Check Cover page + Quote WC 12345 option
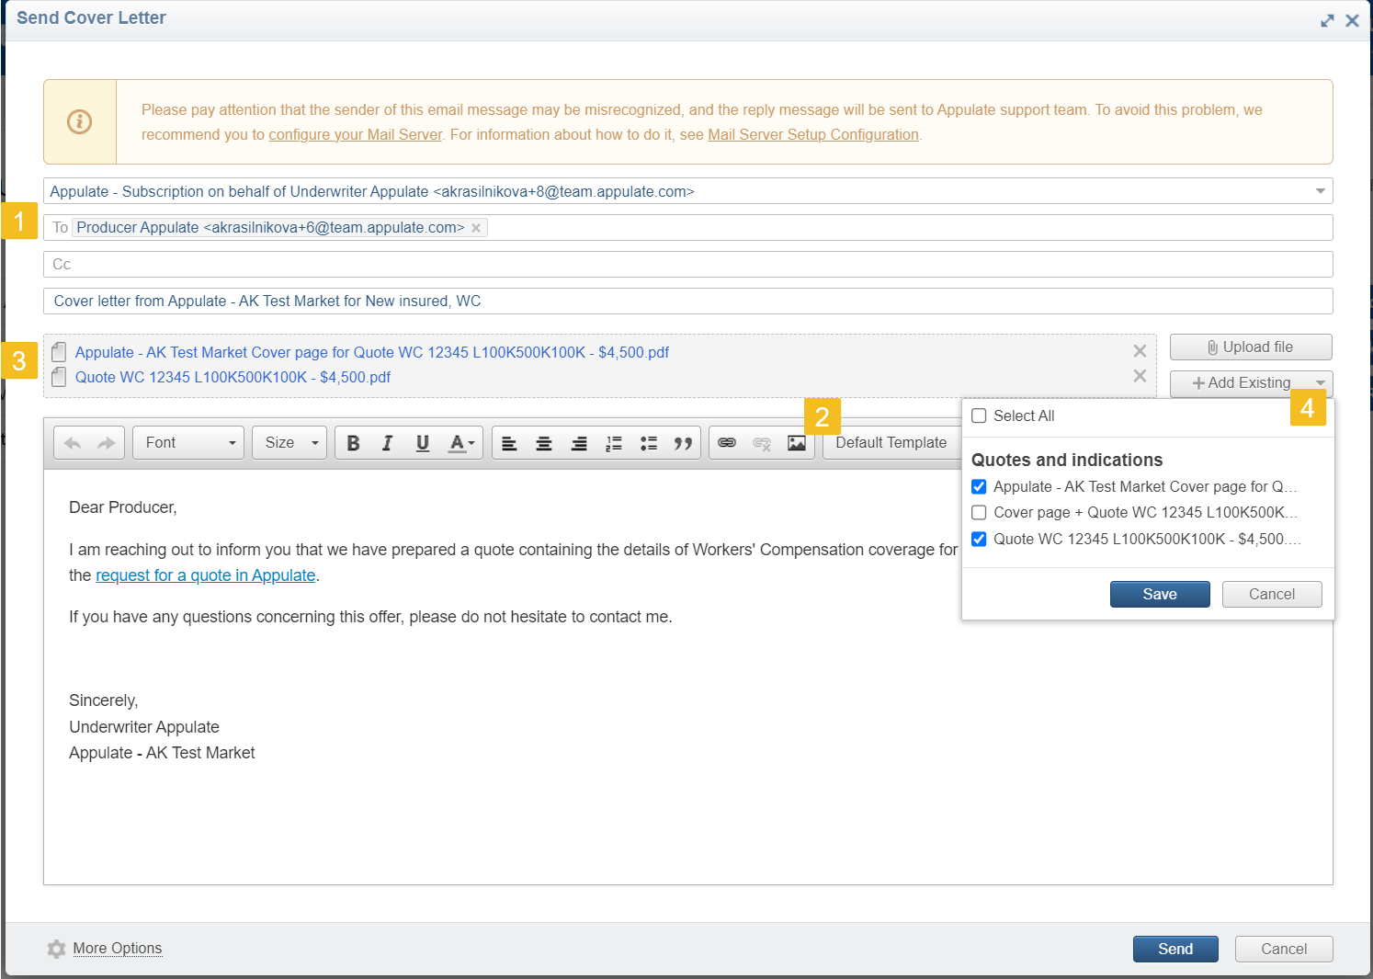The height and width of the screenshot is (979, 1373). (x=979, y=512)
